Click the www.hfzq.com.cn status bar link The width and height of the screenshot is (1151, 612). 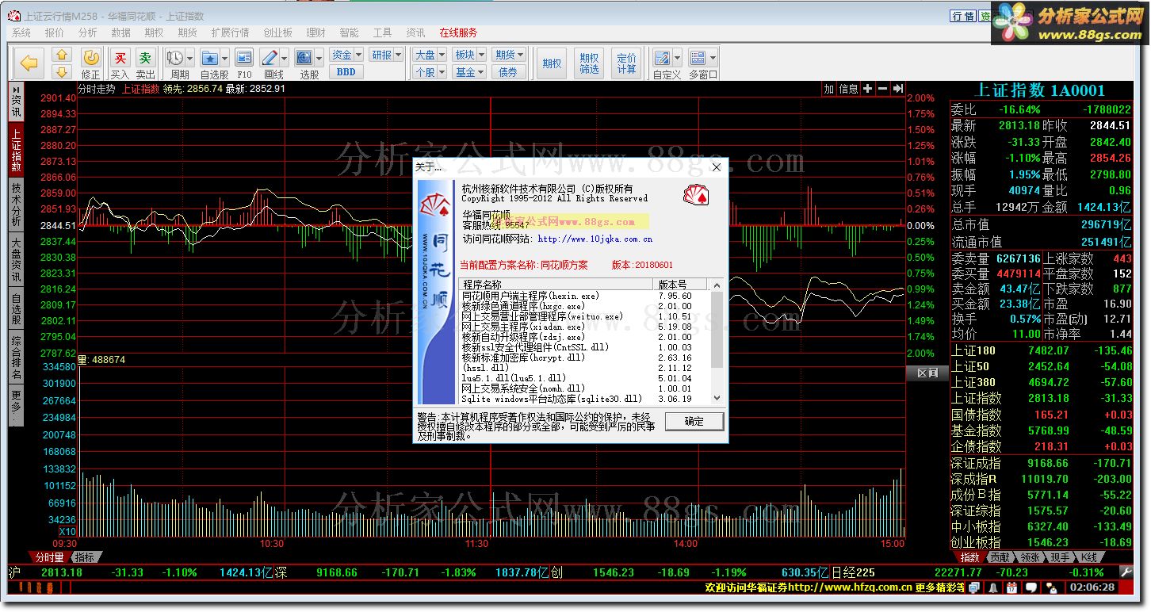(x=851, y=587)
